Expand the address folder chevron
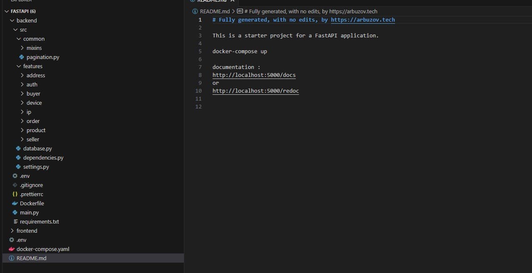The height and width of the screenshot is (273, 532). (22, 75)
